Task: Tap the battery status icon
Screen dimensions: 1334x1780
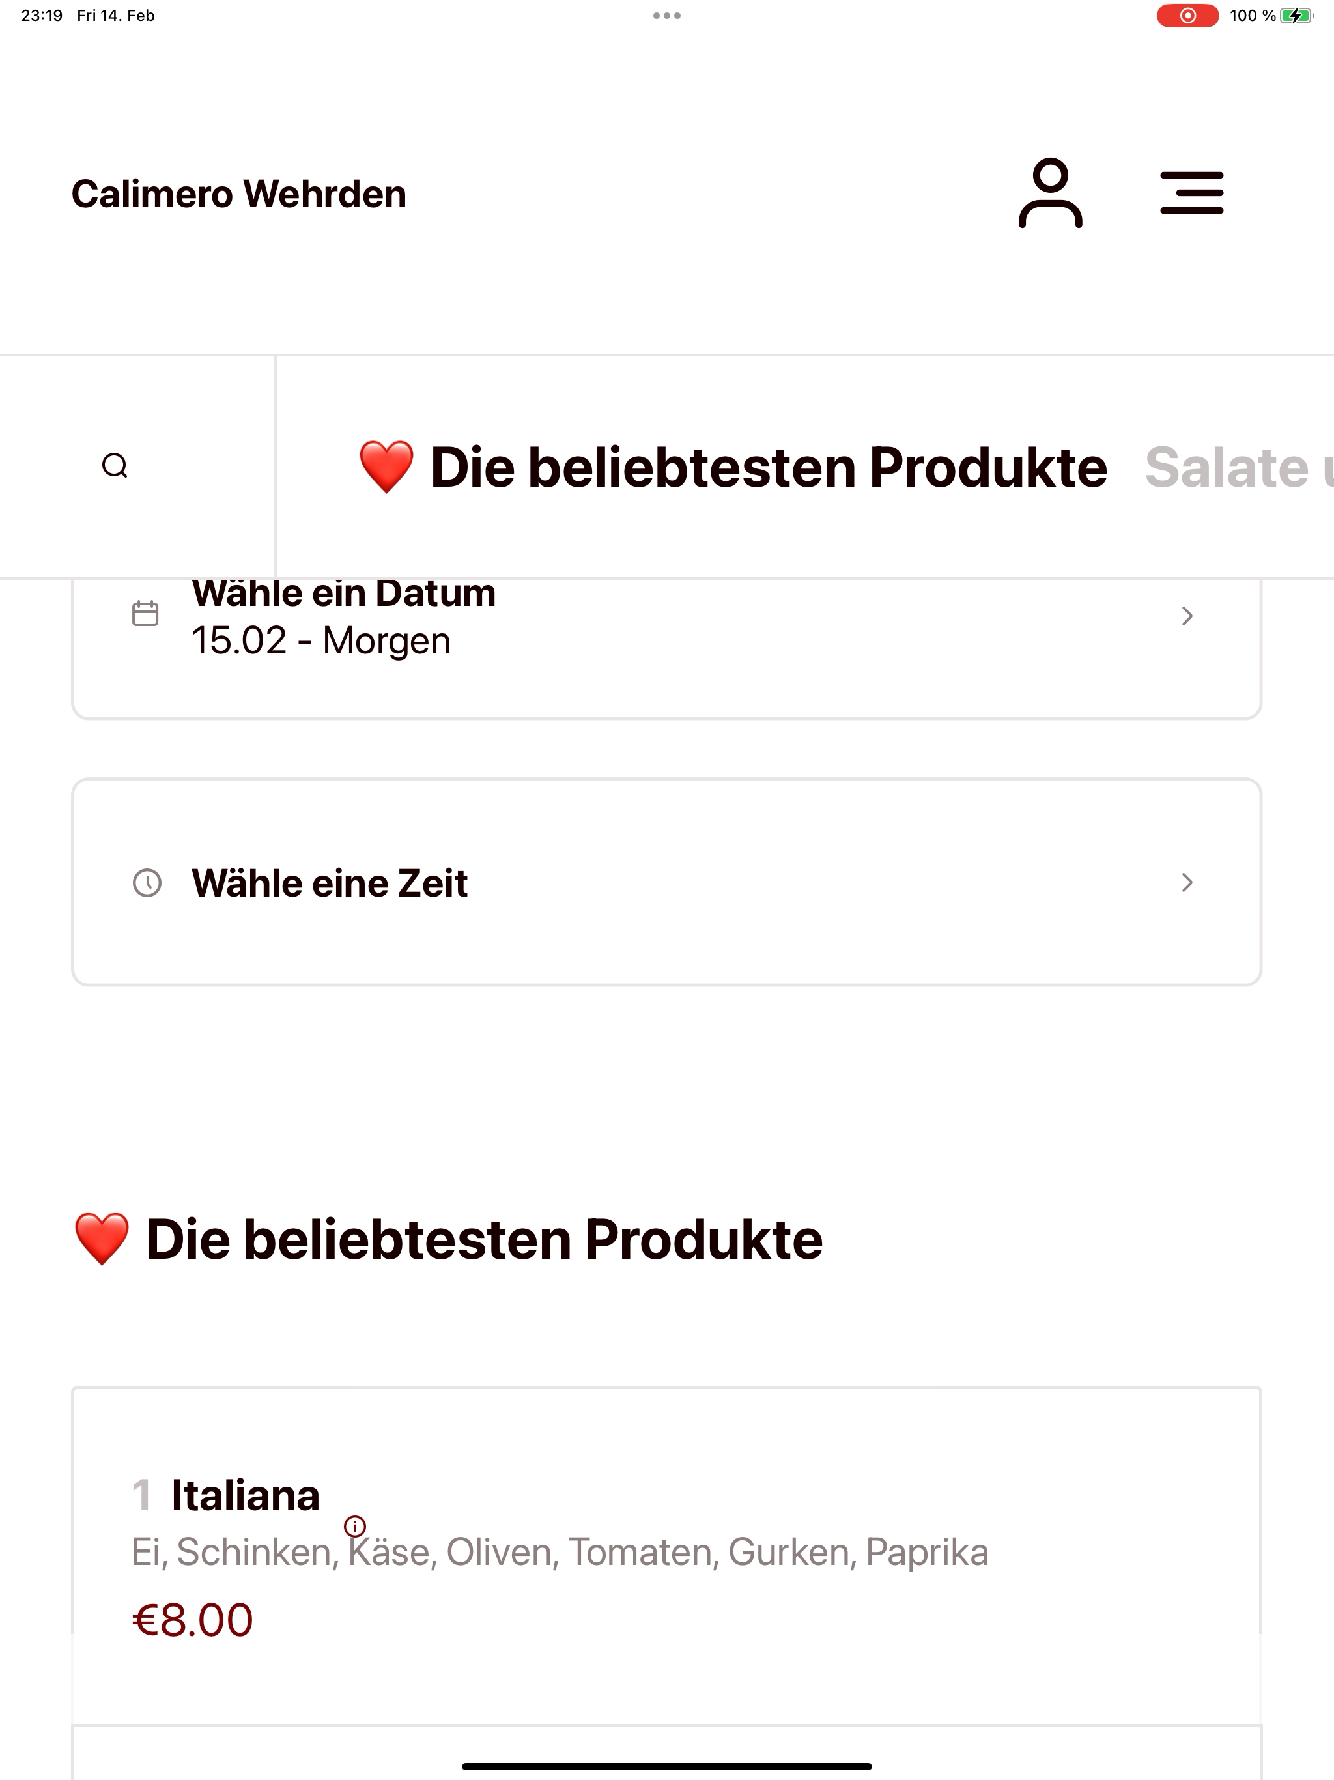Action: coord(1296,15)
